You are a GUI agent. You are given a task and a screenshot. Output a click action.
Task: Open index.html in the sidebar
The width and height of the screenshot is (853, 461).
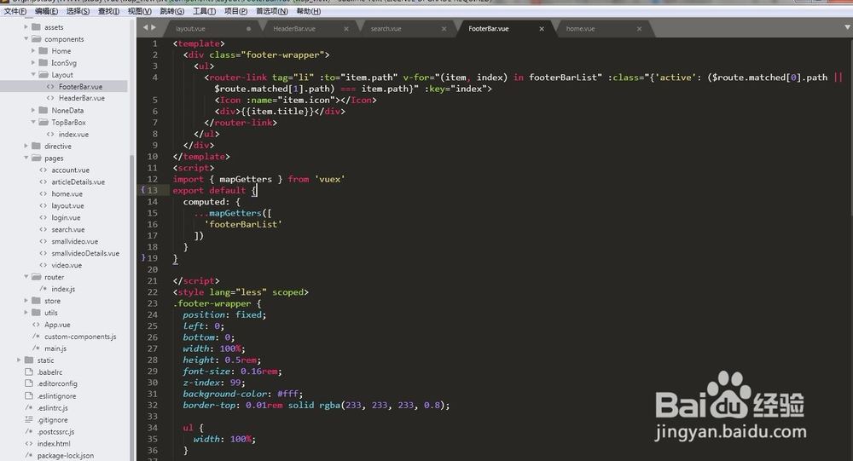pos(53,444)
